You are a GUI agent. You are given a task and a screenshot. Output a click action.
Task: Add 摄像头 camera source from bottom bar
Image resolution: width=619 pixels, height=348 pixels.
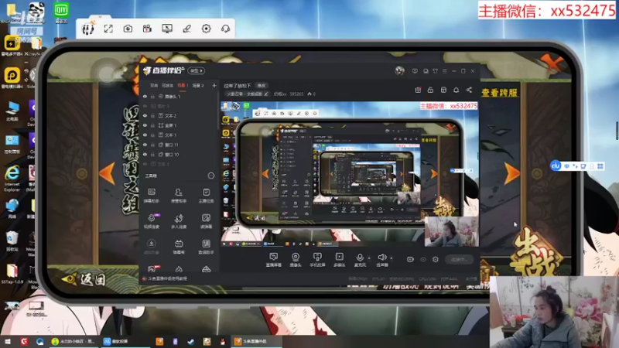pos(296,260)
